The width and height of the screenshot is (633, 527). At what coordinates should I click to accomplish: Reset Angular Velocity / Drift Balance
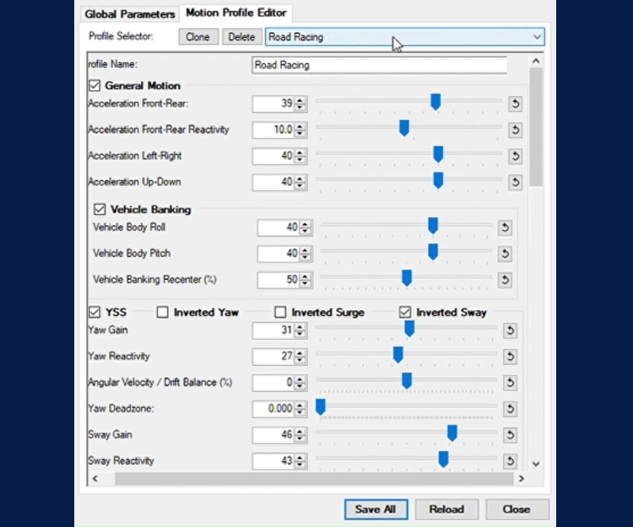click(x=510, y=383)
